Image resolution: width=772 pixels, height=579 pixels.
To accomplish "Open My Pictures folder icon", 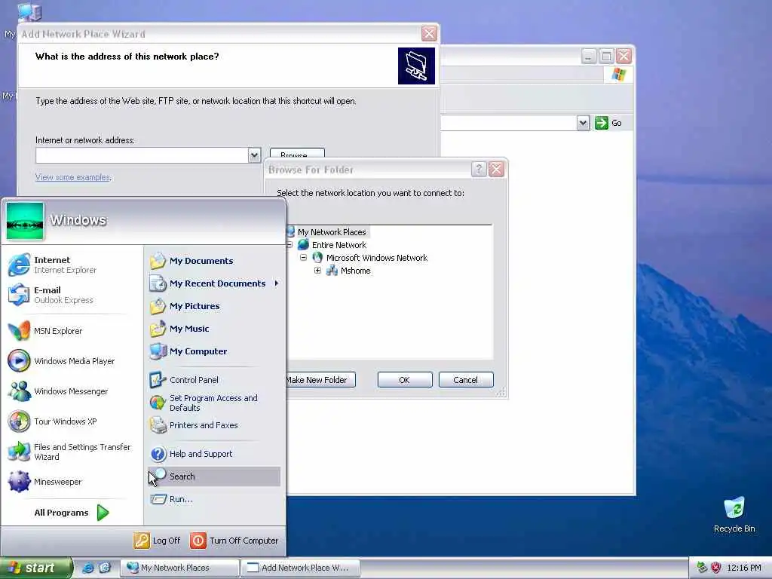I will point(158,306).
